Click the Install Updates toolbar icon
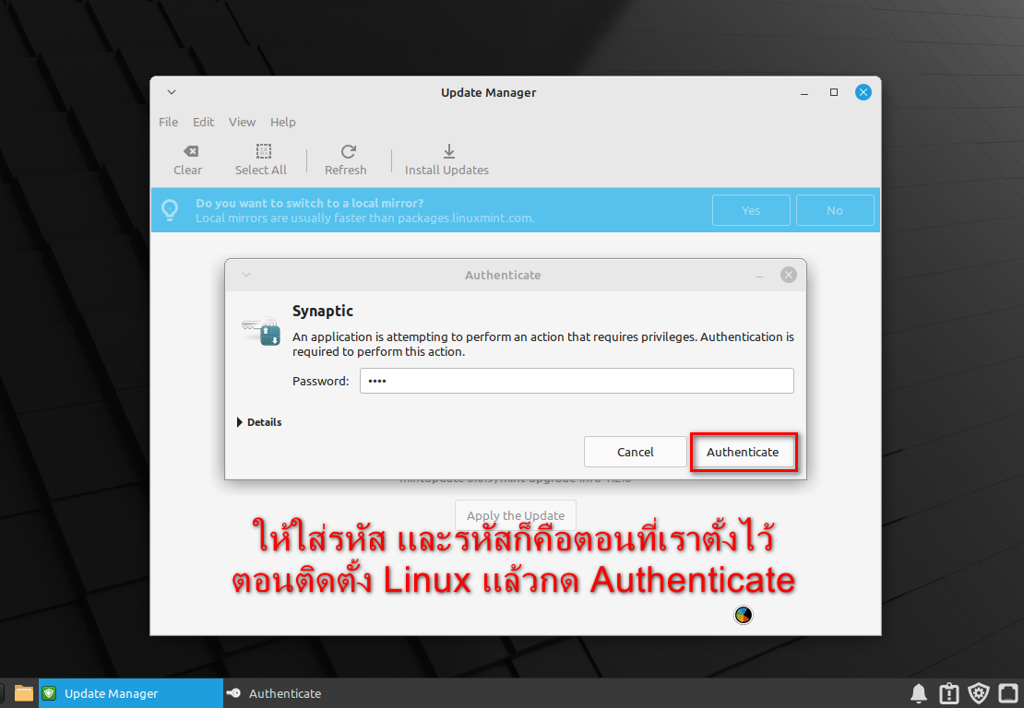Viewport: 1024px width, 708px height. coord(448,151)
